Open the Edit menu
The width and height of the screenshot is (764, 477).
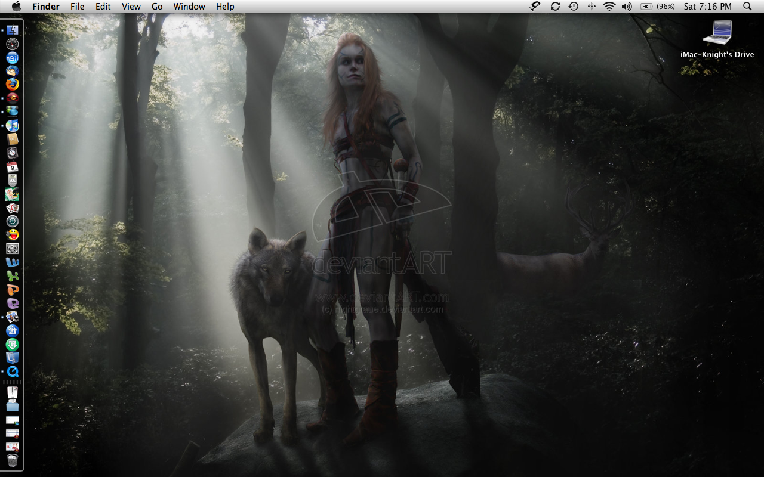pyautogui.click(x=103, y=6)
